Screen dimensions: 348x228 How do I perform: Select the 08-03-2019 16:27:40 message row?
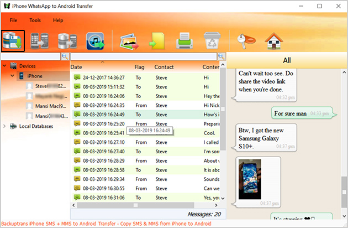coord(146,151)
